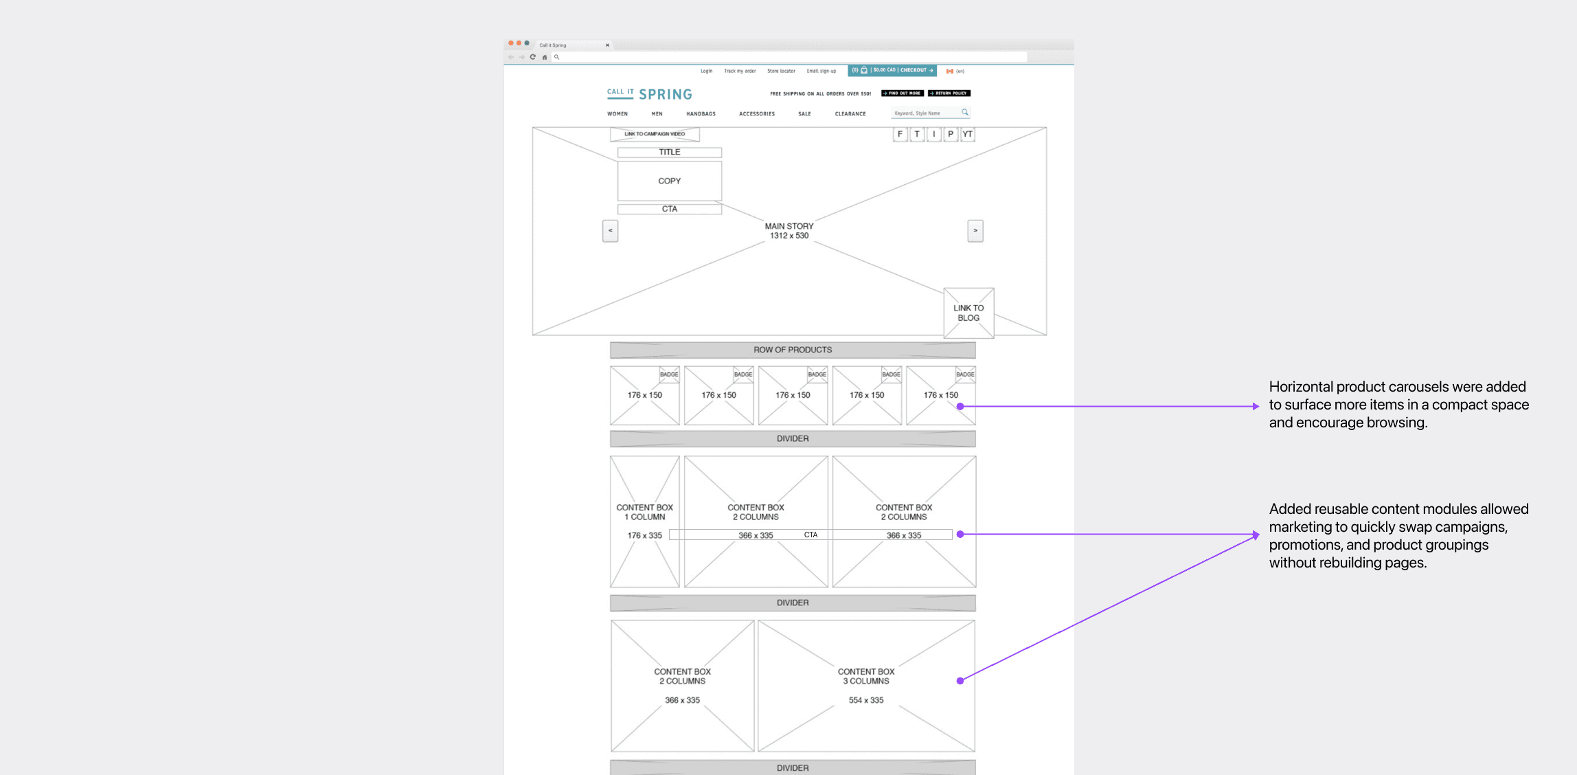
Task: Click the P social icon box
Action: (x=951, y=134)
